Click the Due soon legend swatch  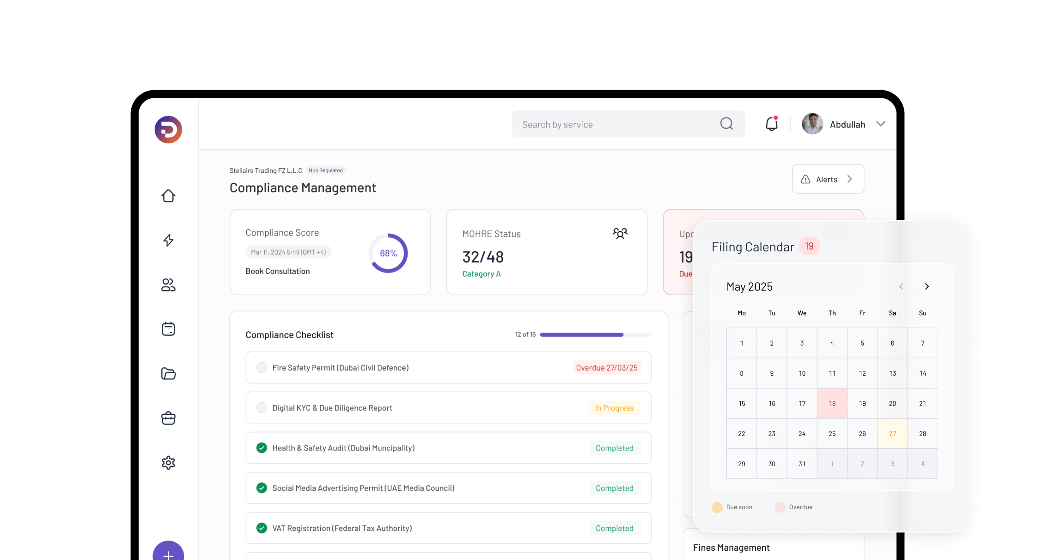point(717,507)
